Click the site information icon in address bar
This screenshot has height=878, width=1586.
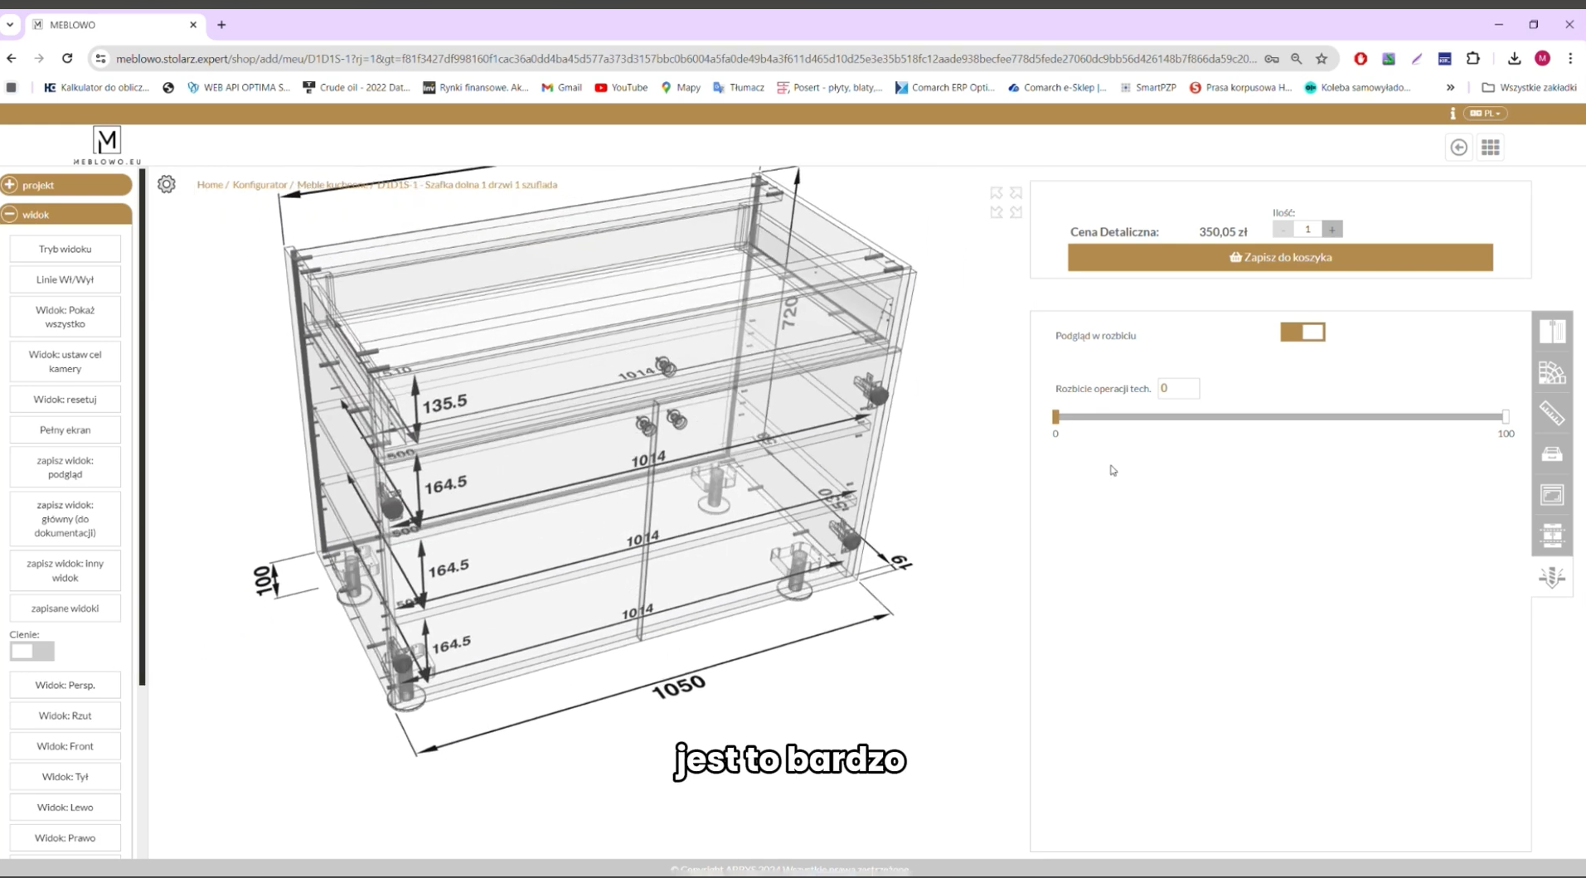coord(100,58)
